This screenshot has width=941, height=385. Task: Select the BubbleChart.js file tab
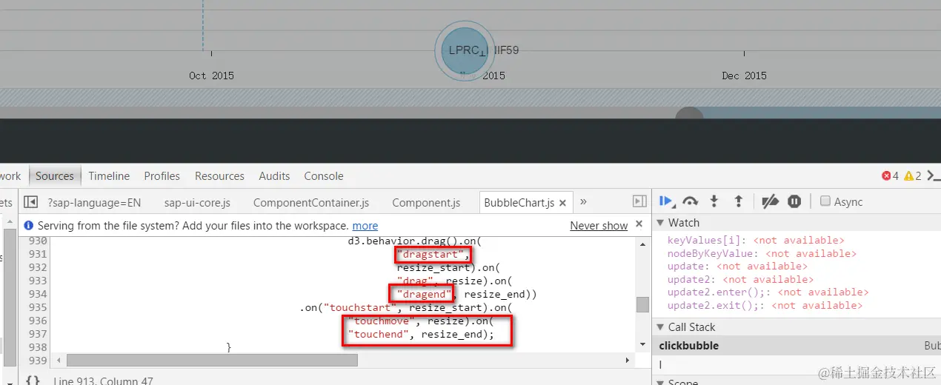pyautogui.click(x=519, y=202)
